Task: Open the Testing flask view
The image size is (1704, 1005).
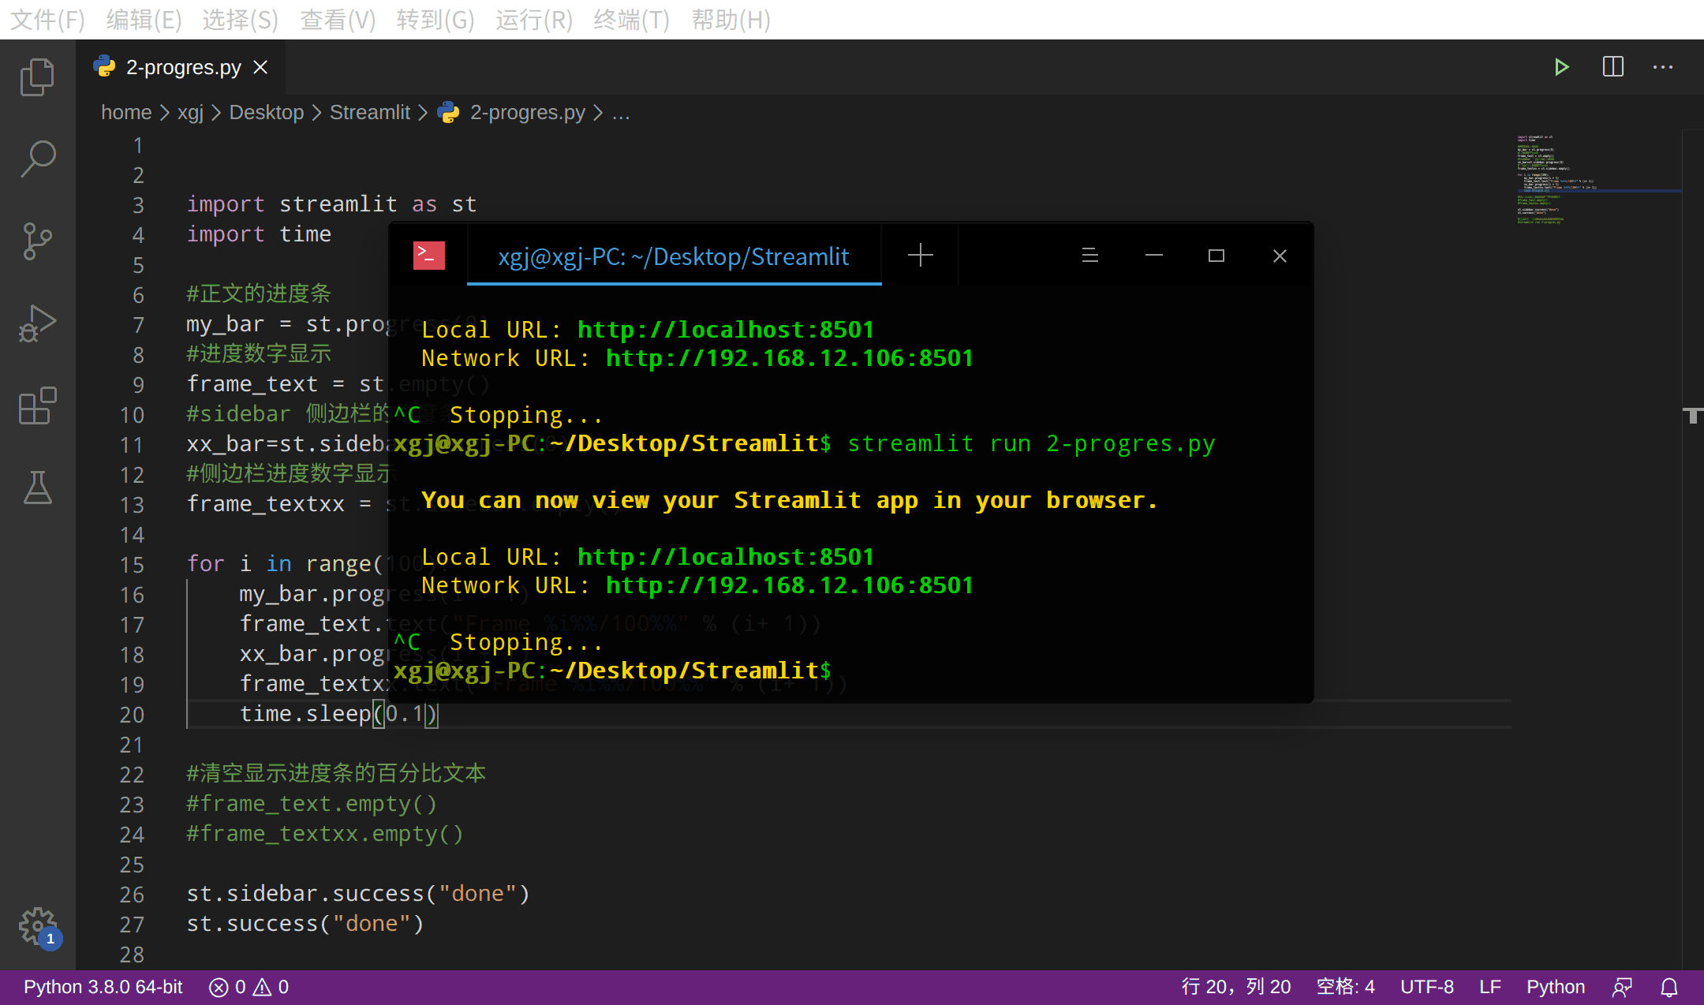Action: click(37, 488)
